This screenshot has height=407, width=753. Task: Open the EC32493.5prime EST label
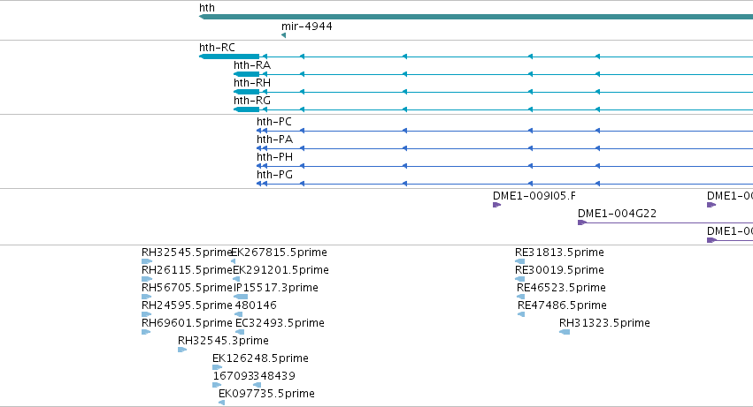click(x=280, y=324)
